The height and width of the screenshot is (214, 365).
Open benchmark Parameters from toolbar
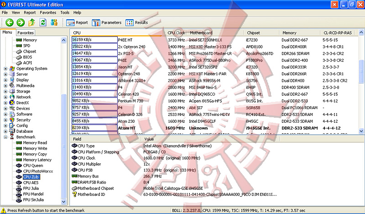[107, 22]
